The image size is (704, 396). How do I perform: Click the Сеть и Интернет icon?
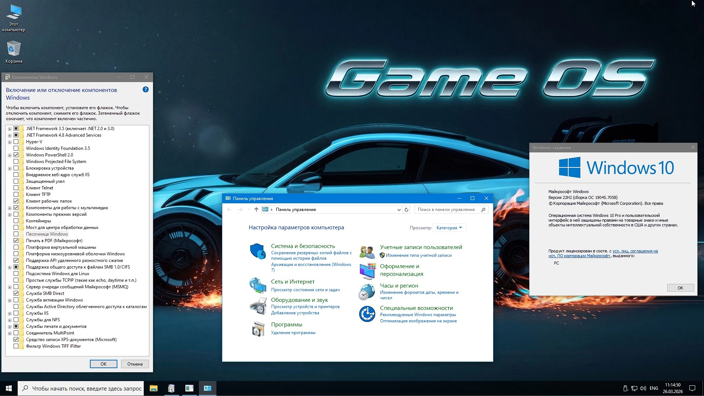coord(258,285)
